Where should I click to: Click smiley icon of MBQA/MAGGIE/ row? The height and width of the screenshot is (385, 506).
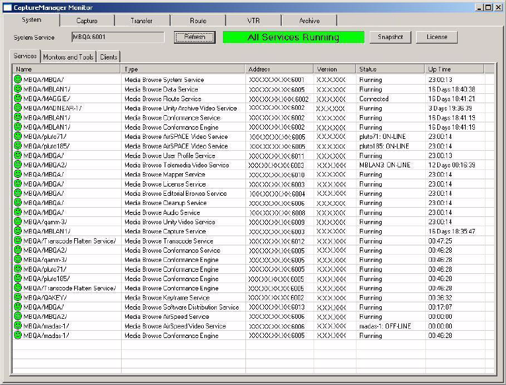click(18, 98)
